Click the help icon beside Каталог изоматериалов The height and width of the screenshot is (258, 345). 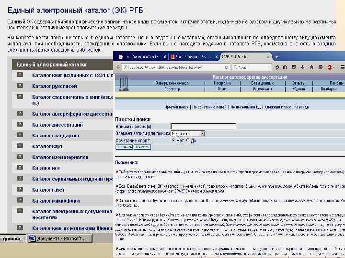20,157
